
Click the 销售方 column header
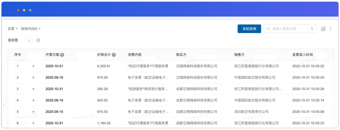(239, 55)
